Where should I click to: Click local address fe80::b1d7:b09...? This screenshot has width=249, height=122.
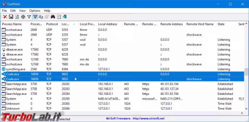[109, 99]
